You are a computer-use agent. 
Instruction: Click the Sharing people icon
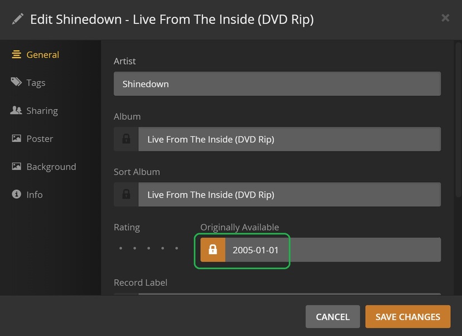[x=16, y=110]
